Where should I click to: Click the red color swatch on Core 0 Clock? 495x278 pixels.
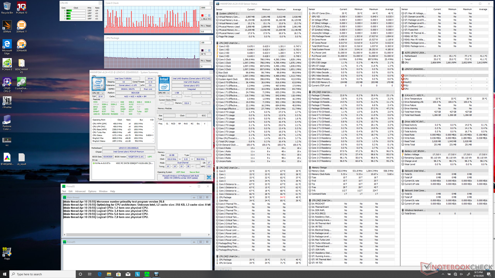pyautogui.click(x=202, y=15)
